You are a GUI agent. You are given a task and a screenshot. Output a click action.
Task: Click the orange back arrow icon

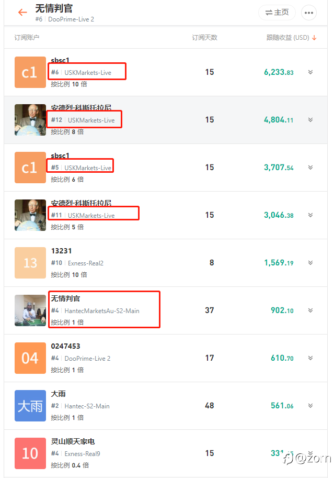[22, 13]
